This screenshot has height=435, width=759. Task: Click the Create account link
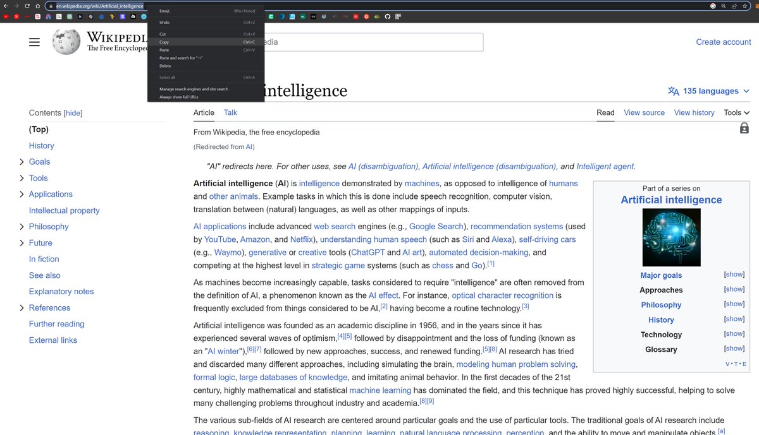[x=724, y=42]
